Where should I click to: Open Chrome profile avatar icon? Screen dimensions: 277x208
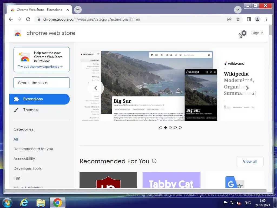(x=258, y=19)
